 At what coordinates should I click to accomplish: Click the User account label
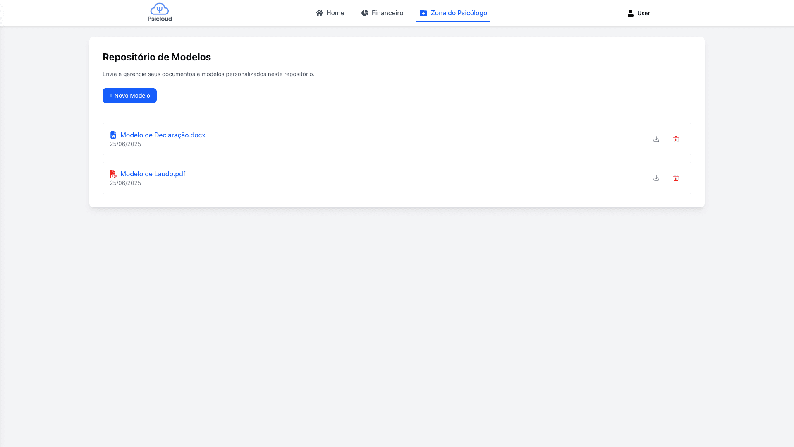(643, 13)
